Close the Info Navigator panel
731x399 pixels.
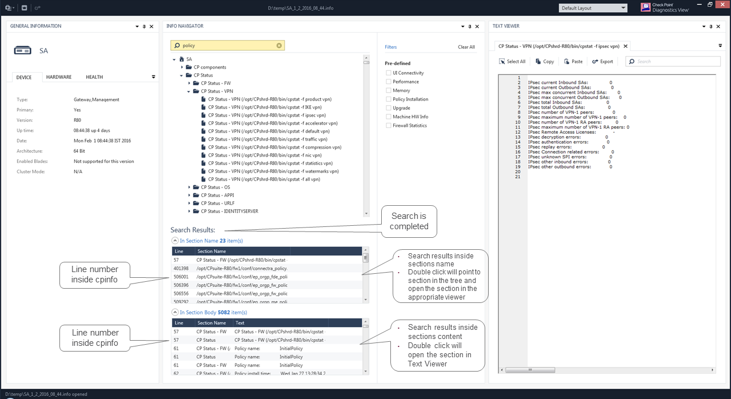click(x=477, y=26)
